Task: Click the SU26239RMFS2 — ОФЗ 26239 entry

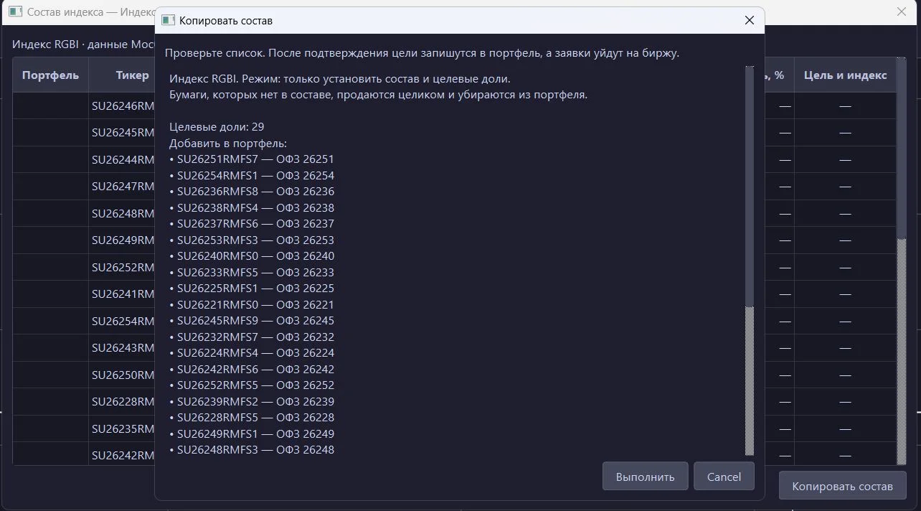Action: 252,402
